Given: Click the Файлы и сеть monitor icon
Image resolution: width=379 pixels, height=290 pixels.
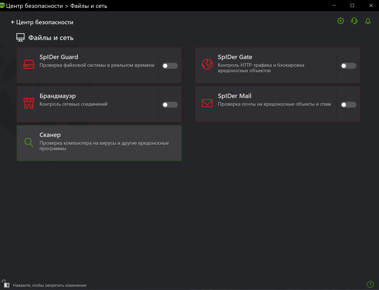Looking at the screenshot, I should coord(20,38).
